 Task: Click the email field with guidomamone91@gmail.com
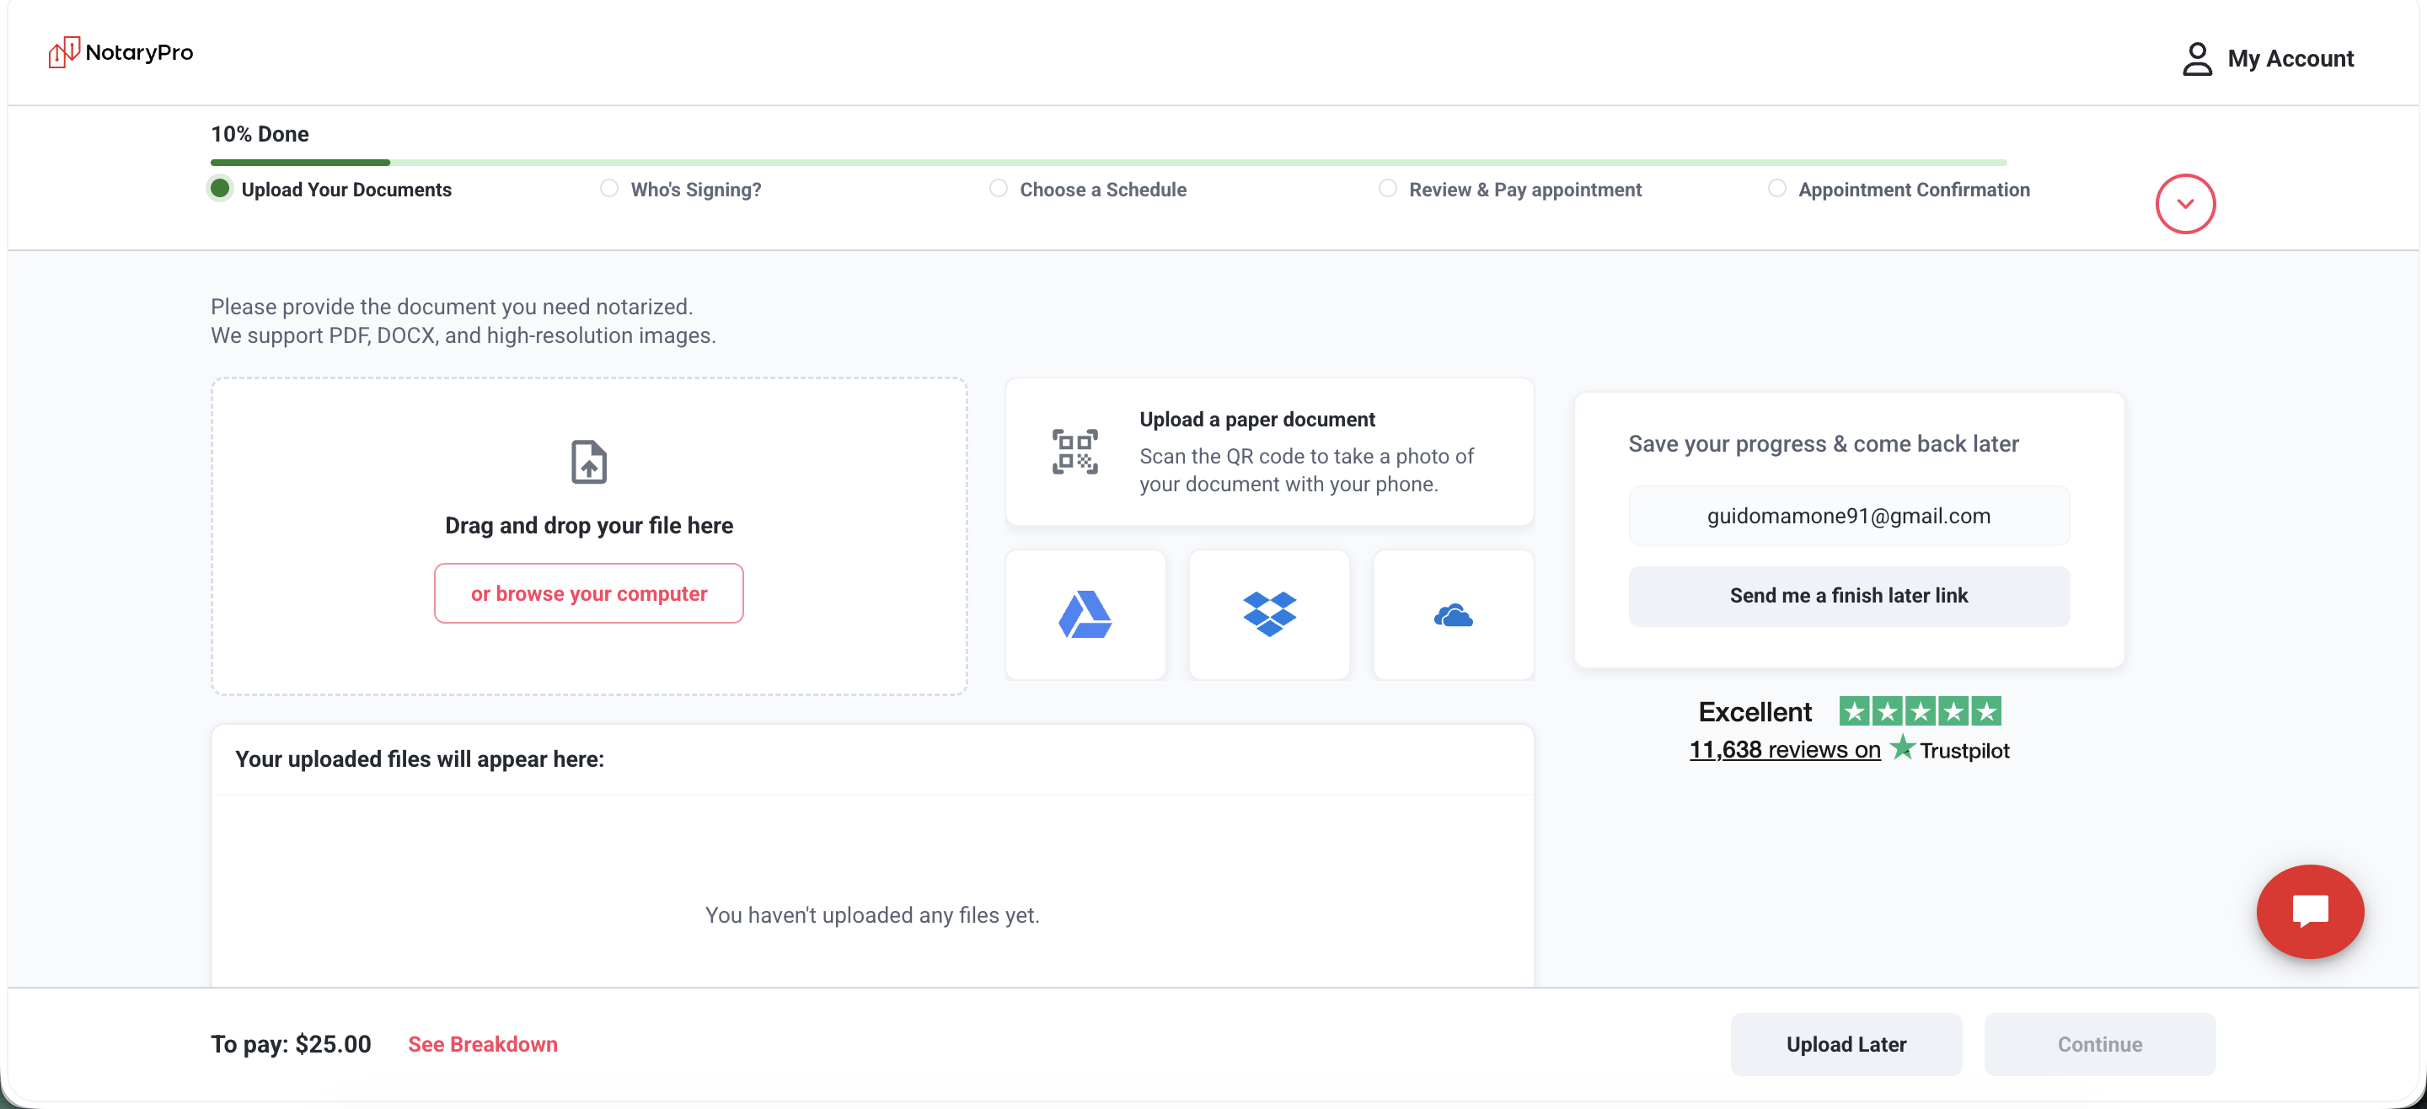[1849, 516]
